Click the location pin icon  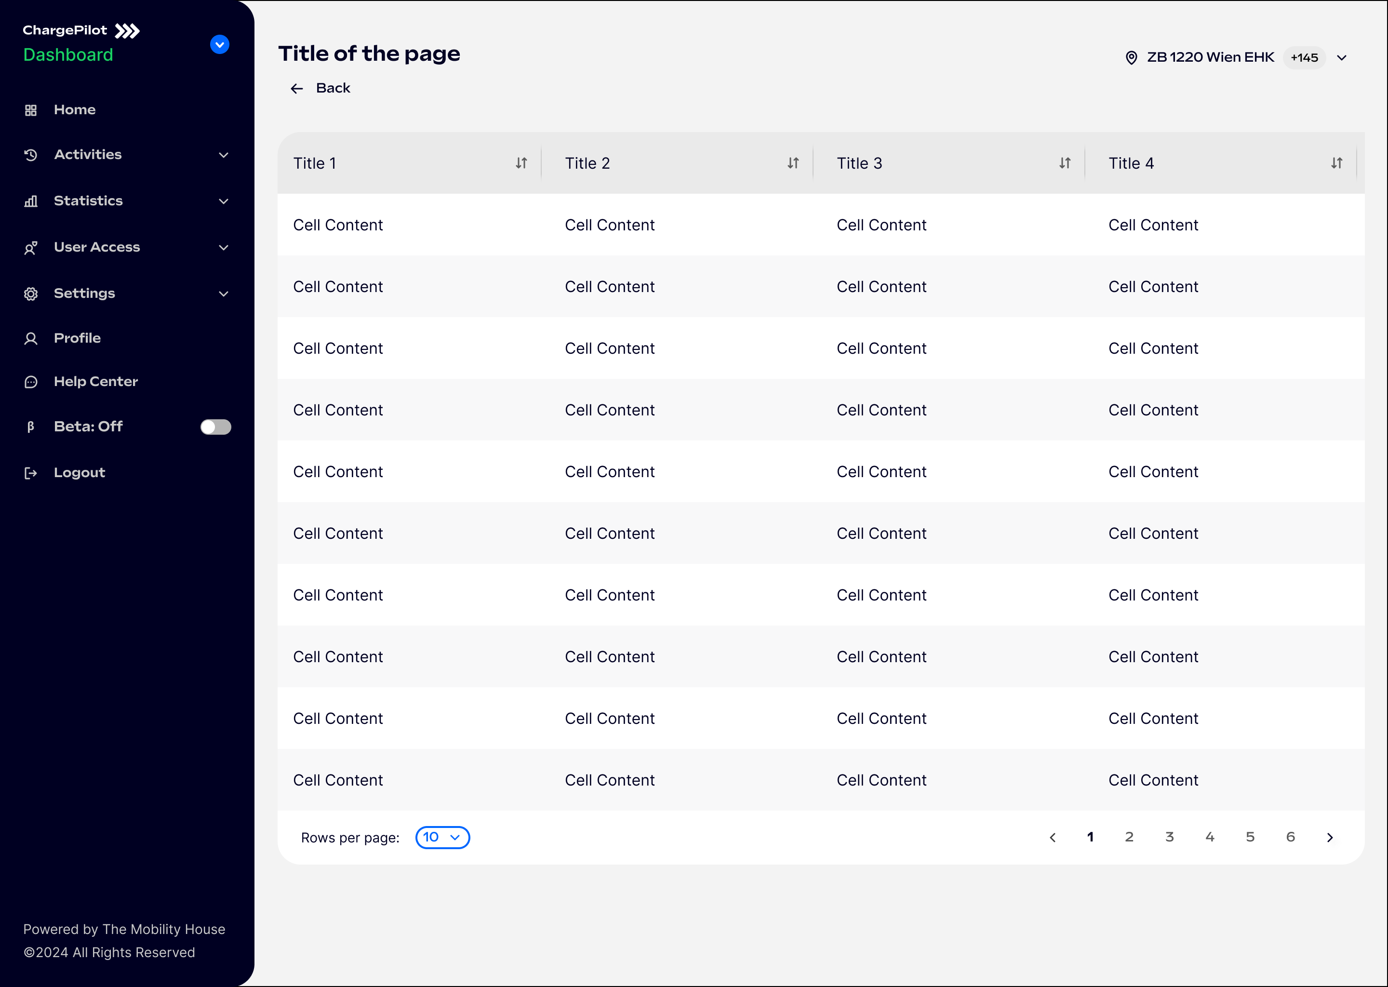[1132, 58]
